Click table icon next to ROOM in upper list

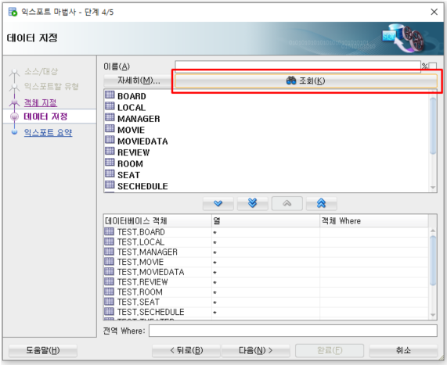pyautogui.click(x=110, y=162)
